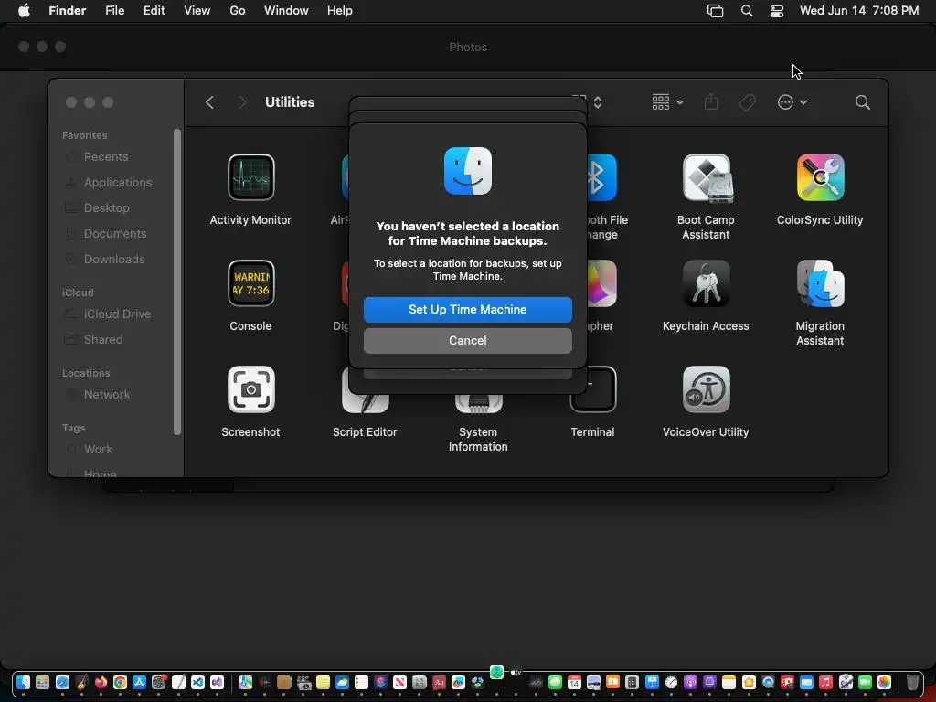
Task: Select Downloads in Finder sidebar
Action: click(x=114, y=260)
